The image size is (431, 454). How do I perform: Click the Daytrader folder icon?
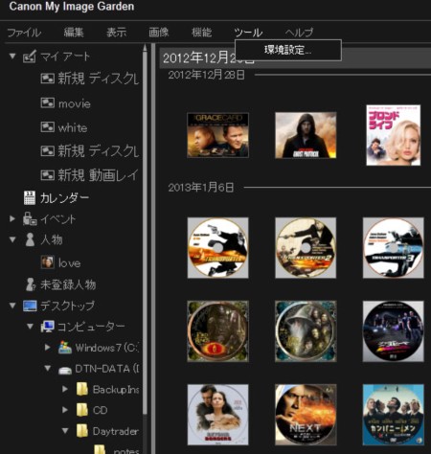82,431
